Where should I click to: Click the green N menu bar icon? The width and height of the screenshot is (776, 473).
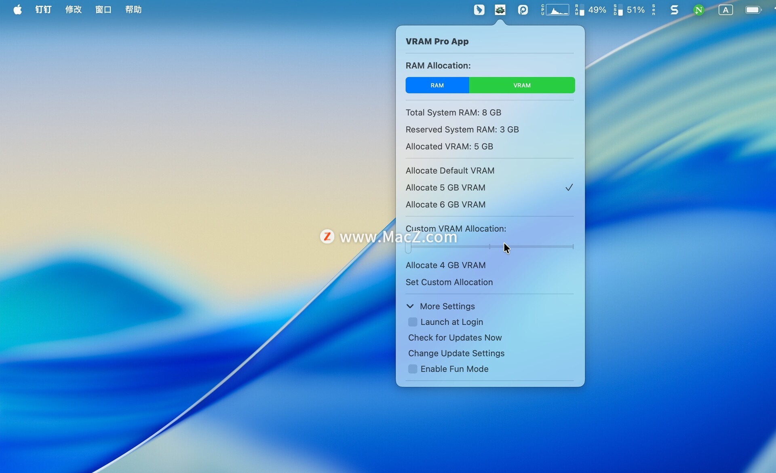699,10
